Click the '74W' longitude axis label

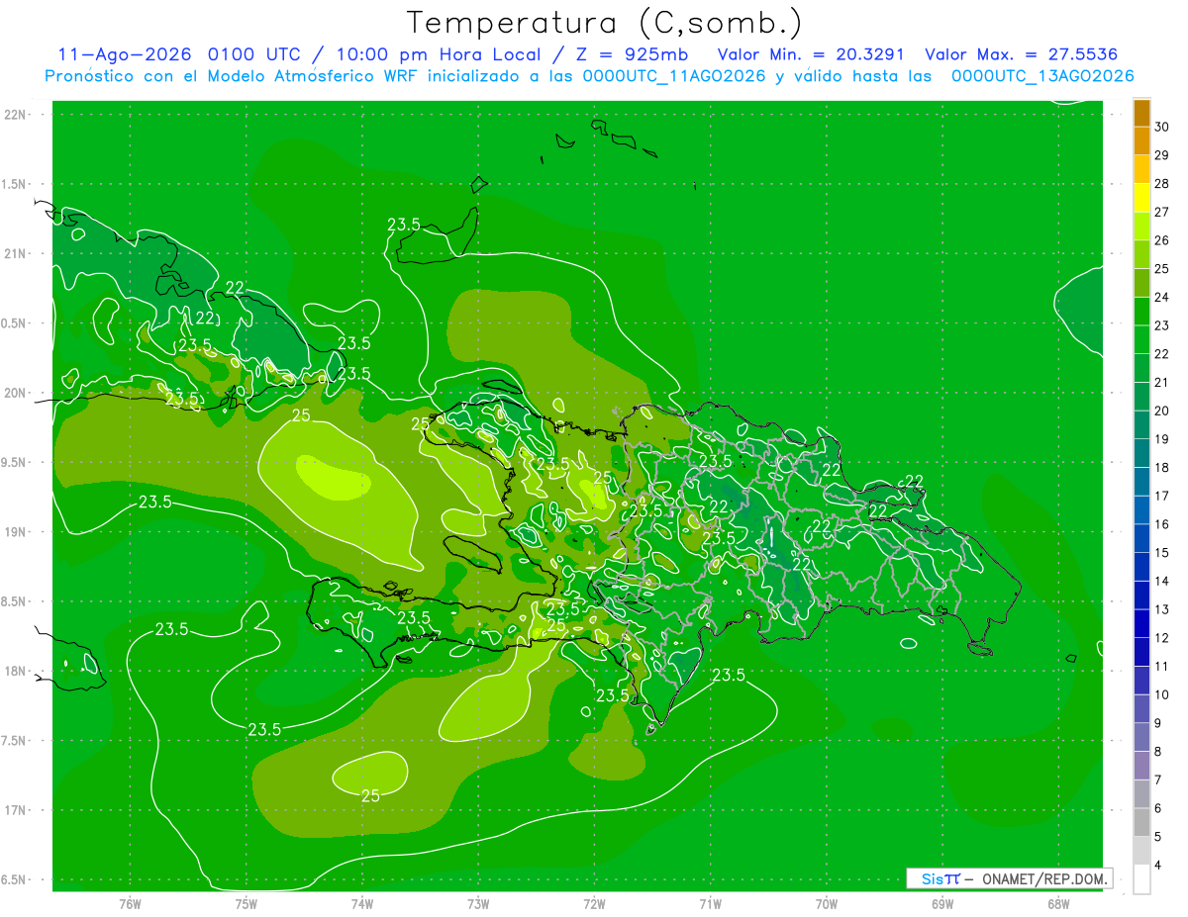point(361,904)
